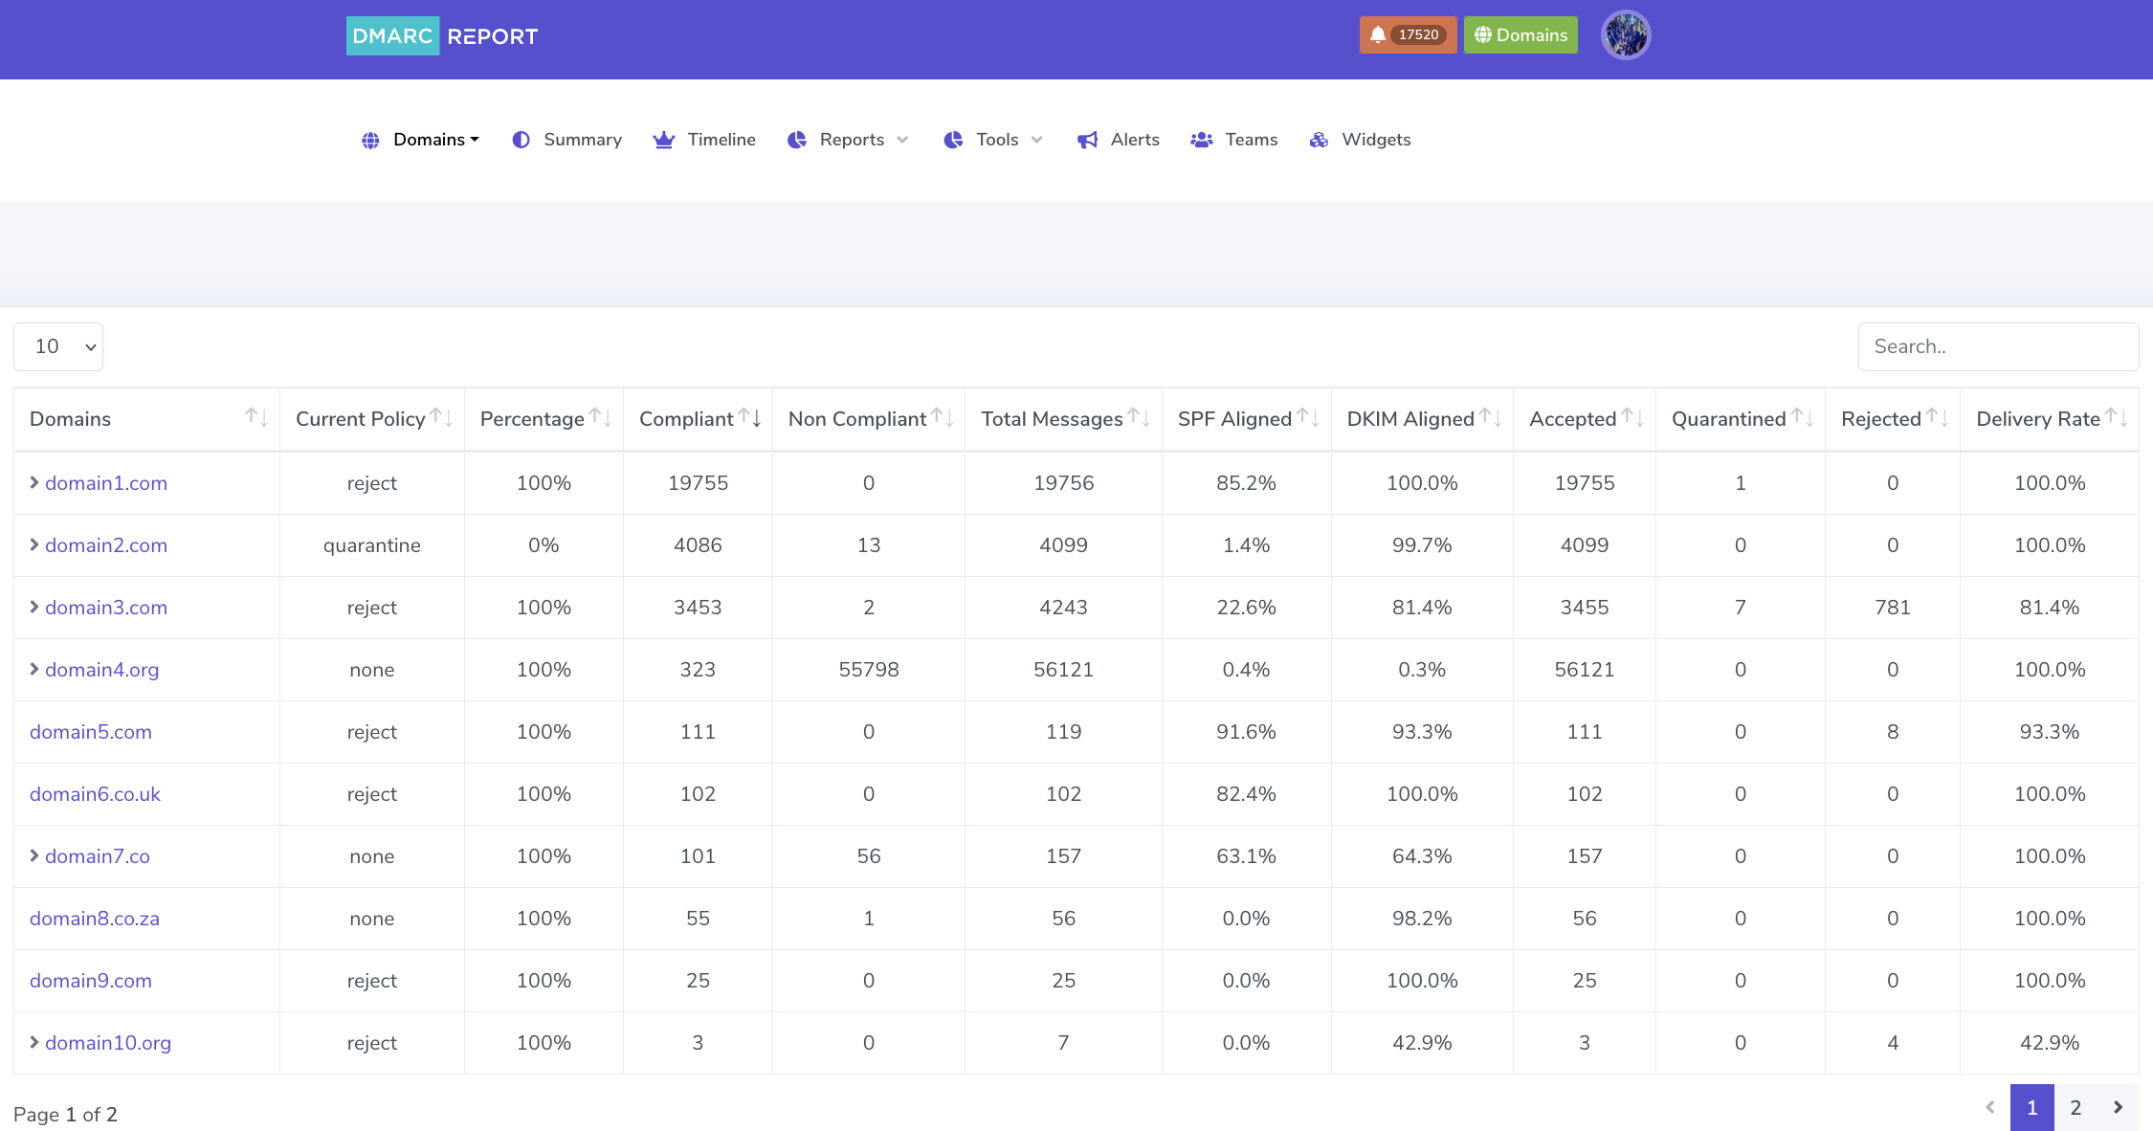
Task: Toggle sort on Total Messages column
Action: (1139, 418)
